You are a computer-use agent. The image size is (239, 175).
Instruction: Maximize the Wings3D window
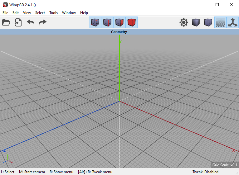(217, 5)
